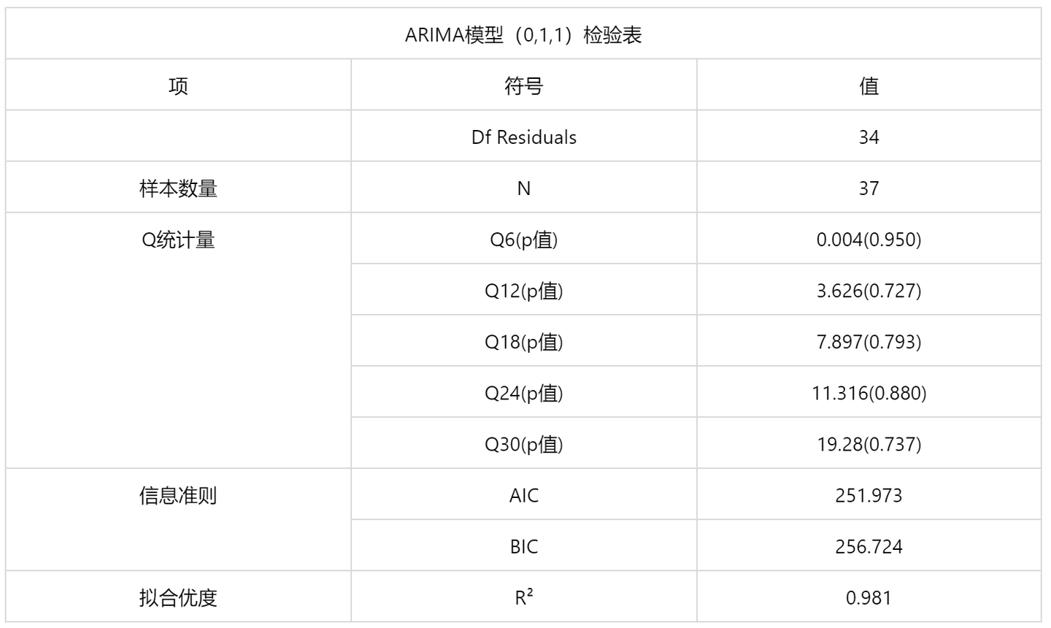Image resolution: width=1051 pixels, height=628 pixels.
Task: Select the 信息准则 row label
Action: (178, 495)
